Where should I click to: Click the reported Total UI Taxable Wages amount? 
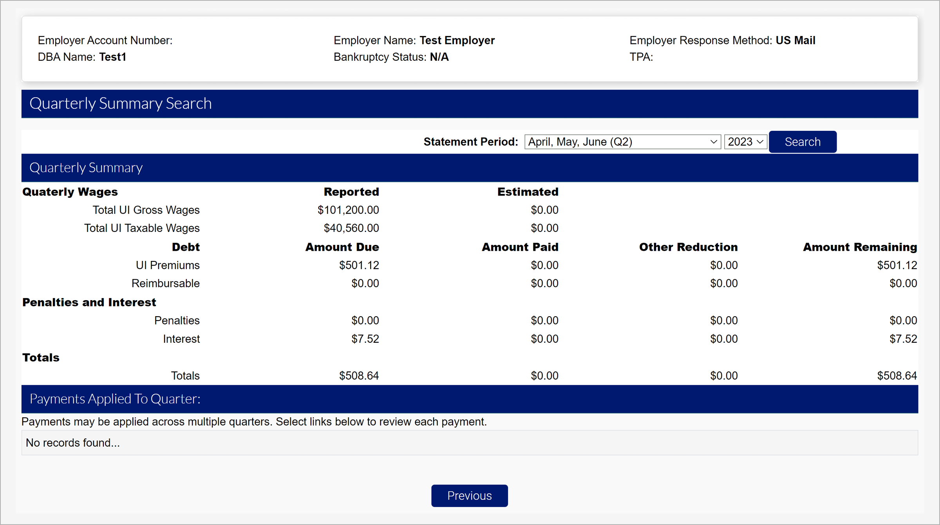coord(351,228)
